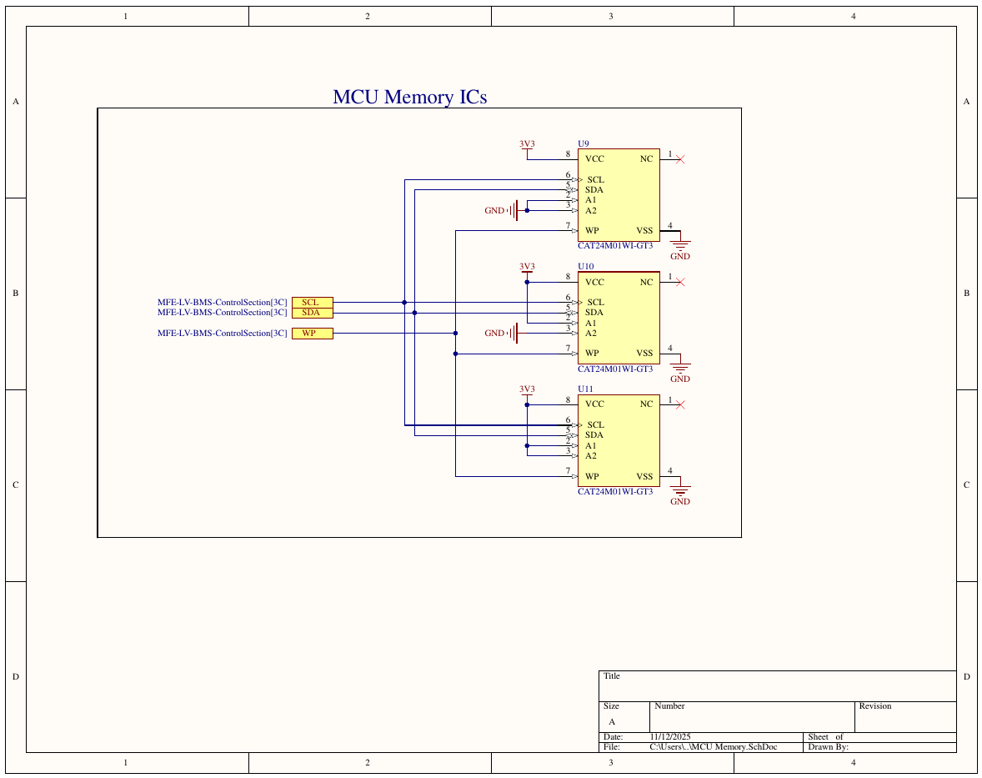Click the "Drawn By:" field
Screen dimensions: 982x778
point(879,747)
